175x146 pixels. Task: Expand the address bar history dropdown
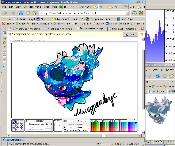(128, 13)
